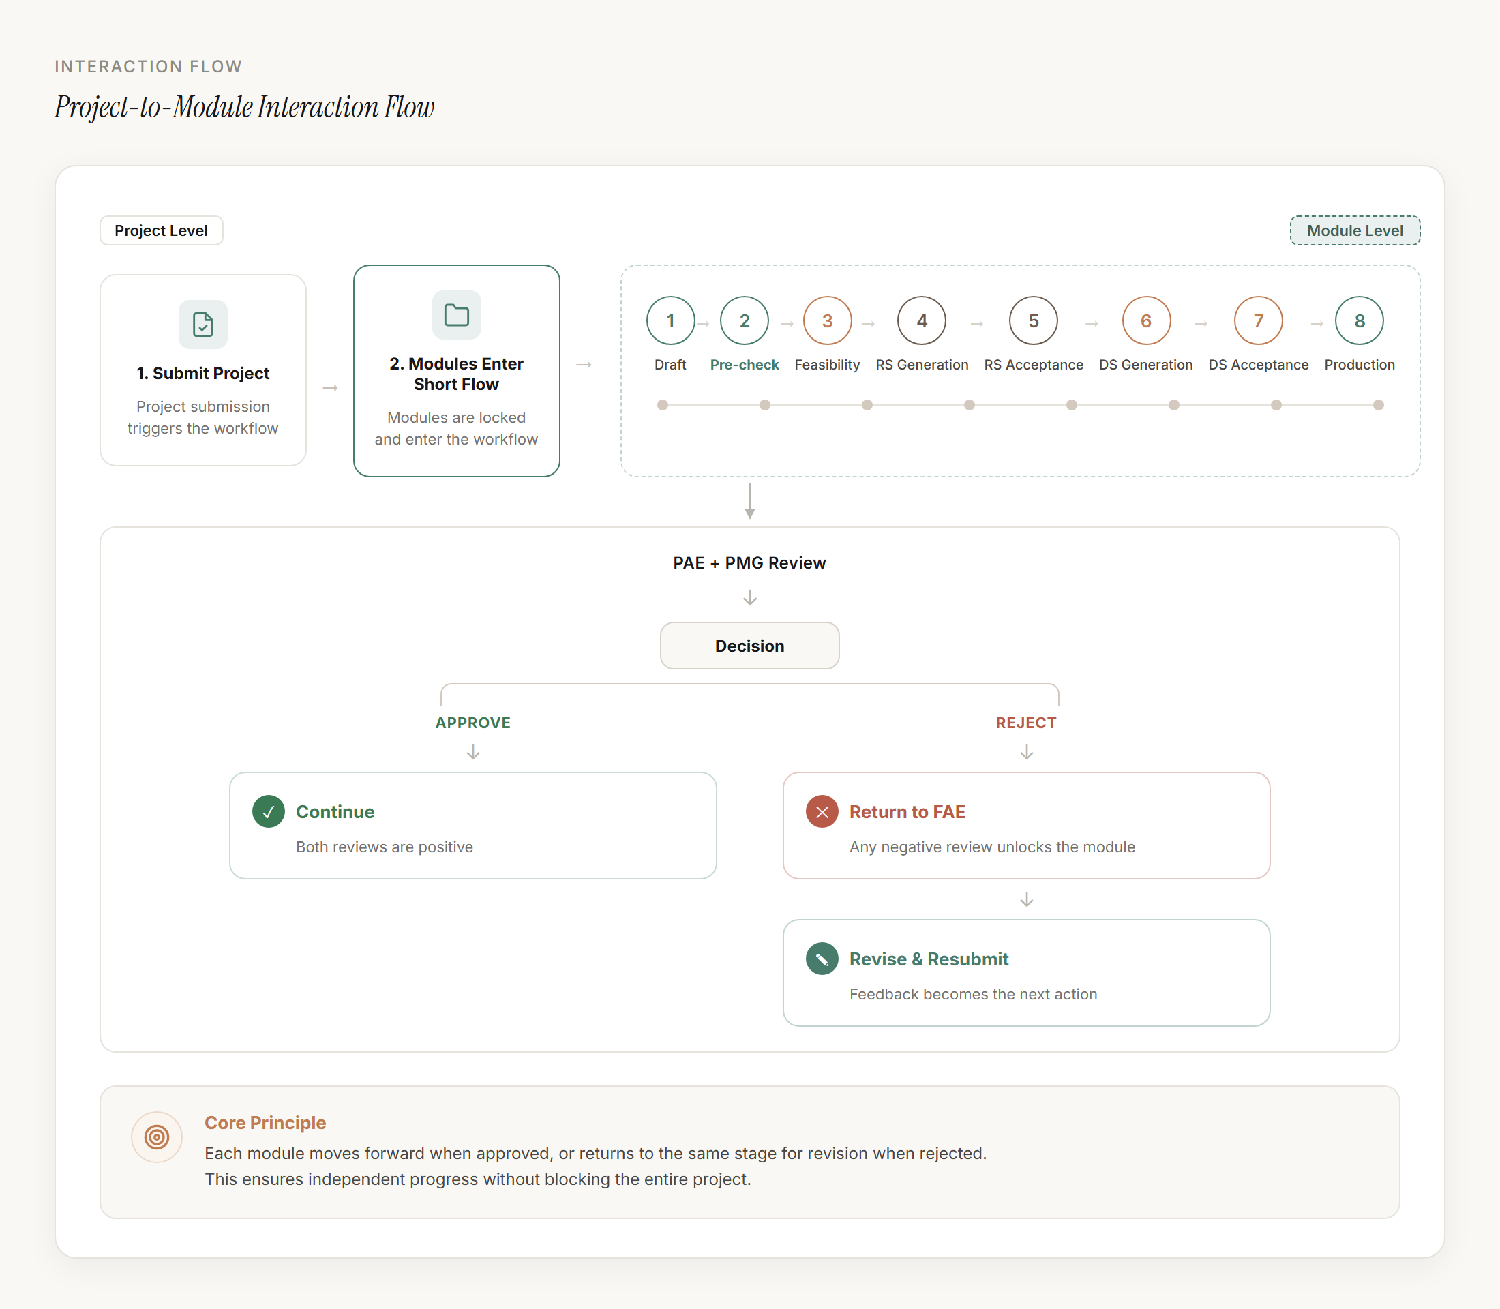The width and height of the screenshot is (1500, 1309).
Task: Click the APPROVE branch label
Action: [472, 723]
